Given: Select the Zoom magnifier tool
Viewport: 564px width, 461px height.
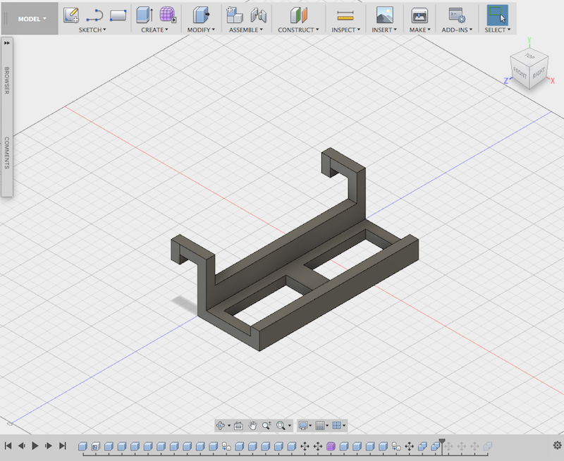Looking at the screenshot, I should click(266, 426).
